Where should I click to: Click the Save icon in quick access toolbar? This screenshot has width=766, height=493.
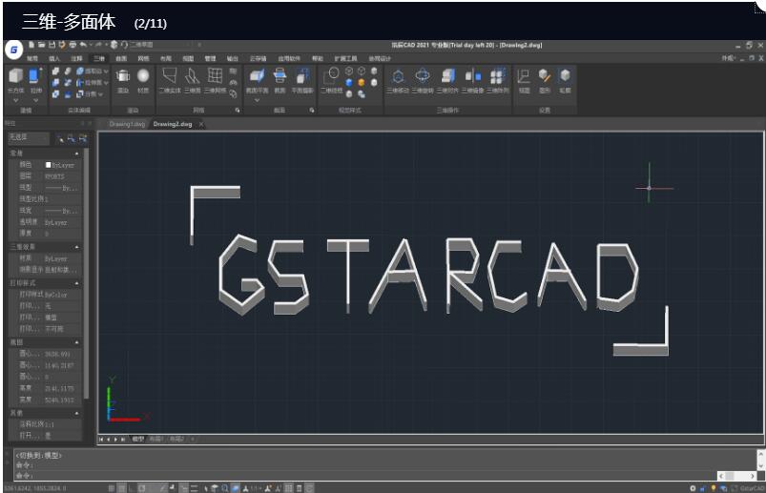(x=52, y=45)
